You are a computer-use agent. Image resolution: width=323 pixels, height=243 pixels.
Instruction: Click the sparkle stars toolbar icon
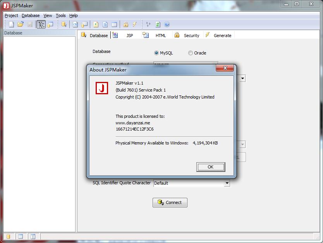pos(148,24)
